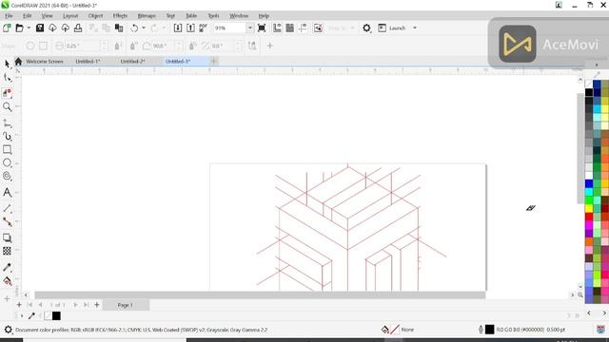Screen dimensions: 609x342
Task: Open the Effects menu
Action: point(120,16)
